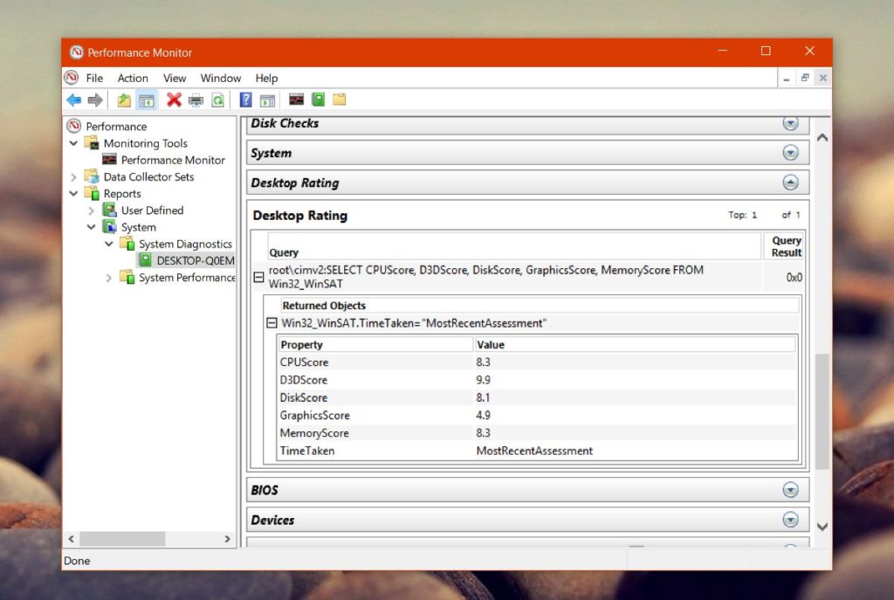Expand the Devices section

click(791, 520)
